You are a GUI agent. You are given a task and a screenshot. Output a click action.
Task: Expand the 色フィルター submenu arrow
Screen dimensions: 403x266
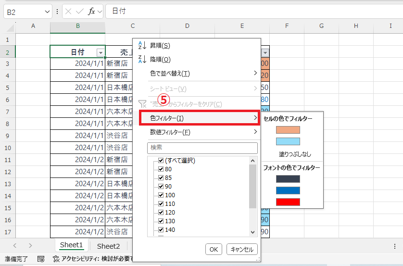pos(255,118)
